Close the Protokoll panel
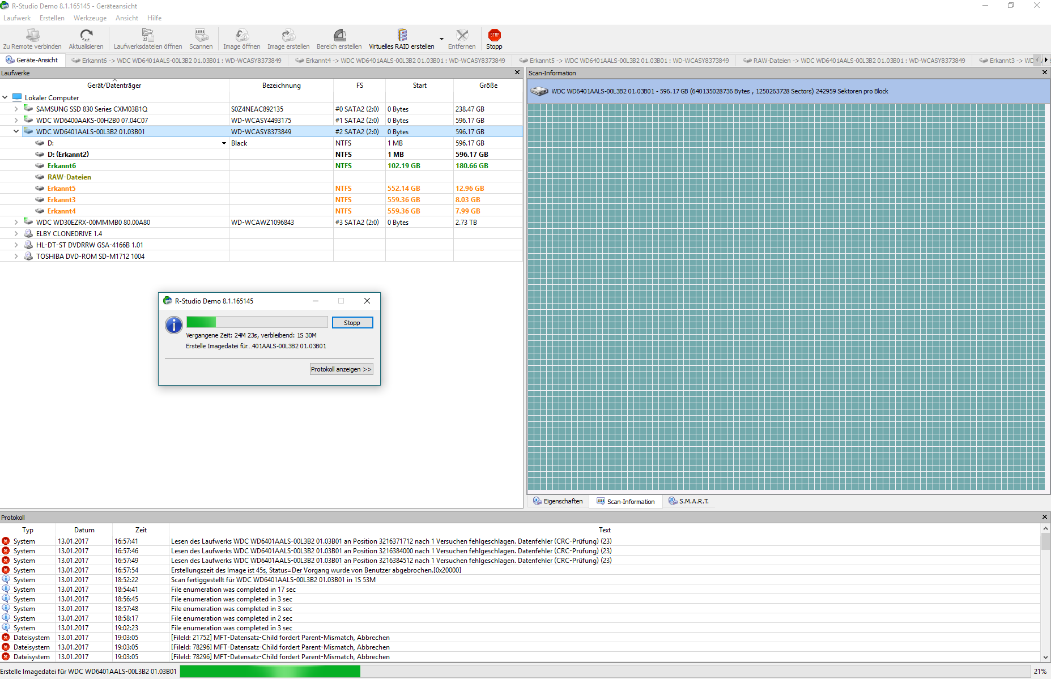 (x=1045, y=517)
